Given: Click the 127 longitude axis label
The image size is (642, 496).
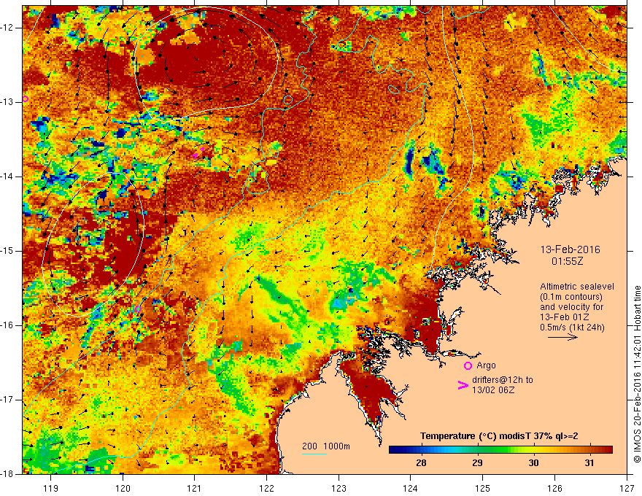Looking at the screenshot, I should 627,488.
